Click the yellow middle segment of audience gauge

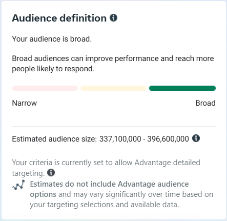tap(113, 88)
